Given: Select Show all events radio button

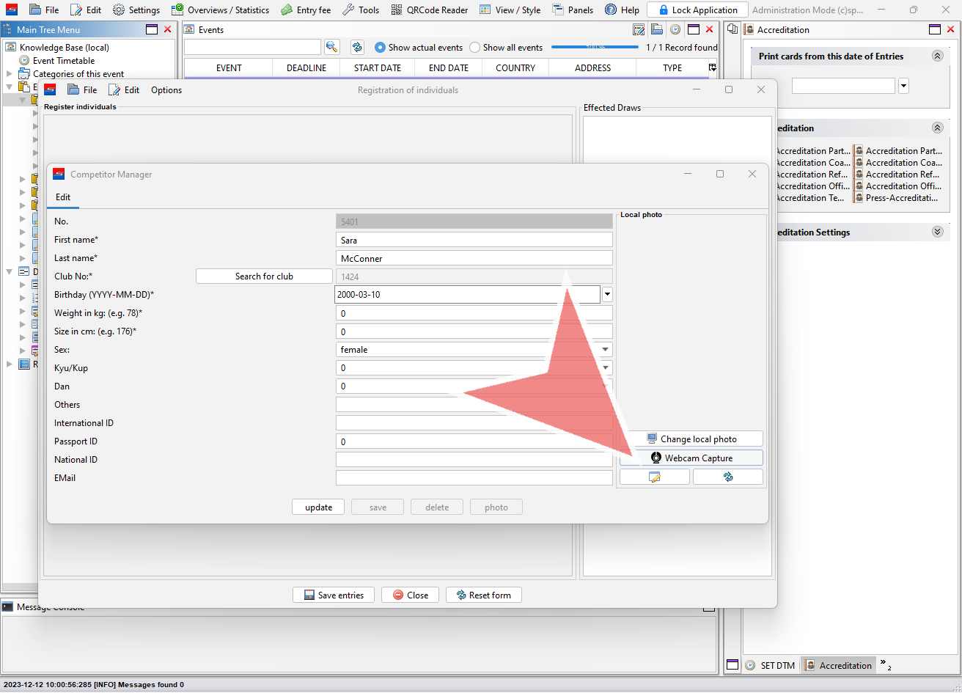Looking at the screenshot, I should [x=474, y=47].
